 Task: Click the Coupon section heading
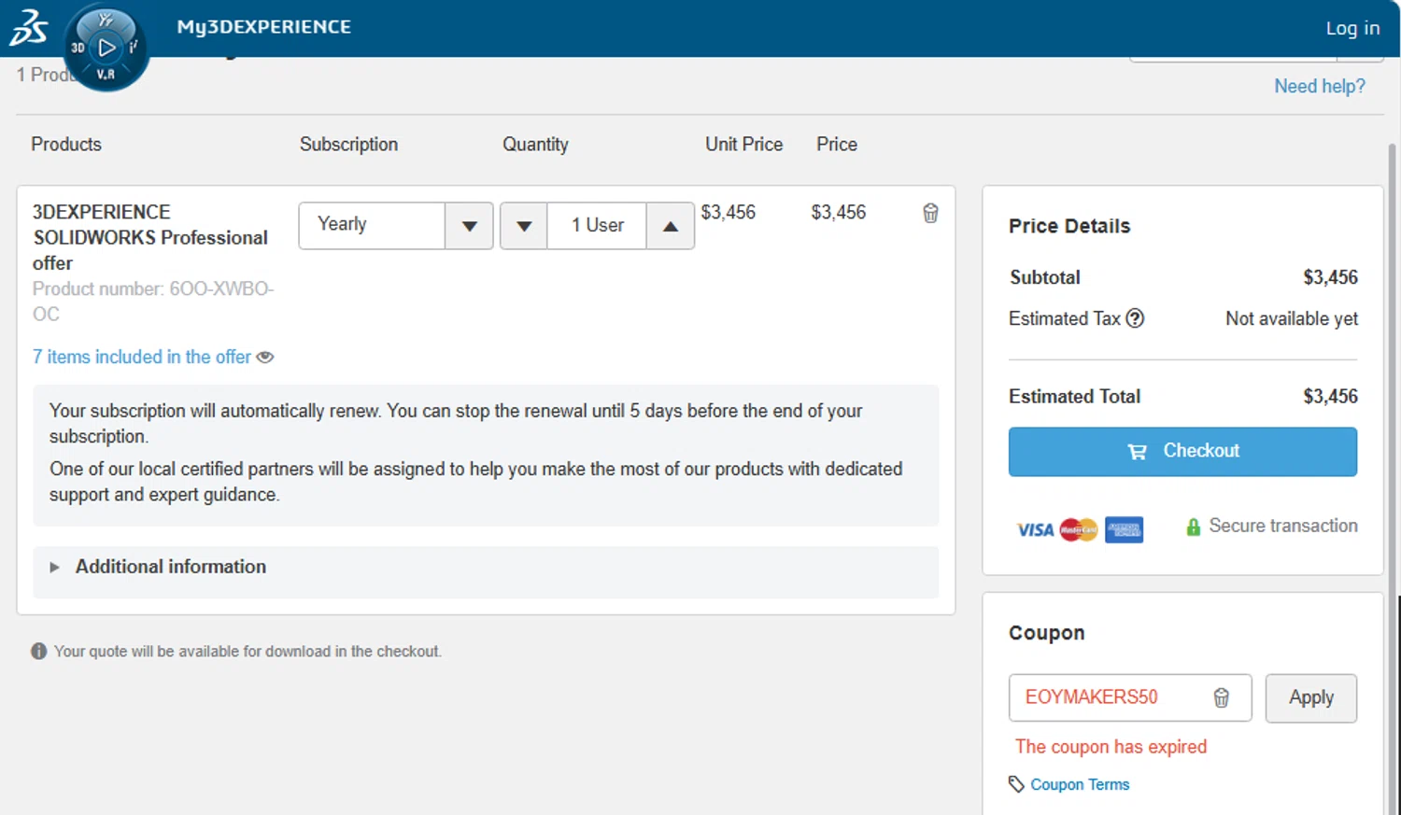click(x=1047, y=633)
